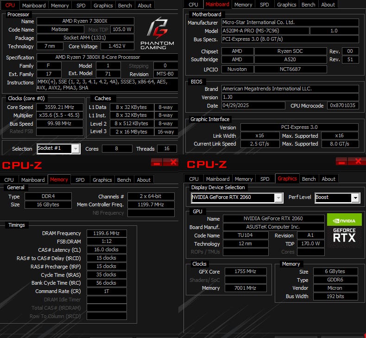Click the Channels 2 x 64-bit field
The image size is (366, 338).
tap(151, 196)
